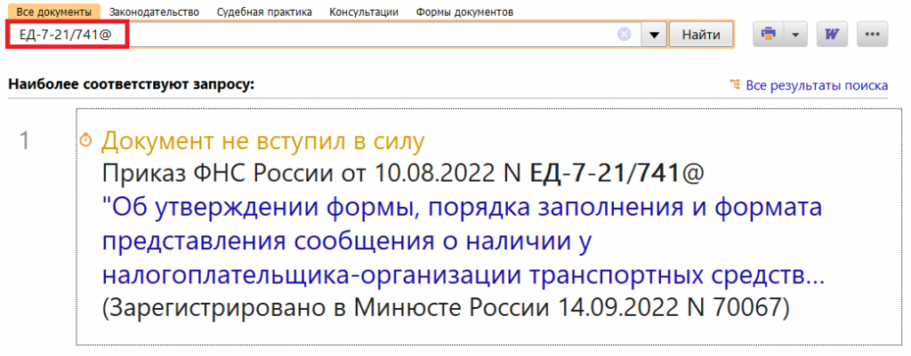Viewport: 911px width, 356px height.
Task: Print using the printer icon
Action: pos(769,35)
